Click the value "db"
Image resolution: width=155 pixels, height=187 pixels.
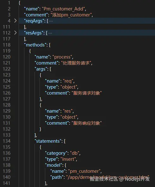tap(75, 153)
